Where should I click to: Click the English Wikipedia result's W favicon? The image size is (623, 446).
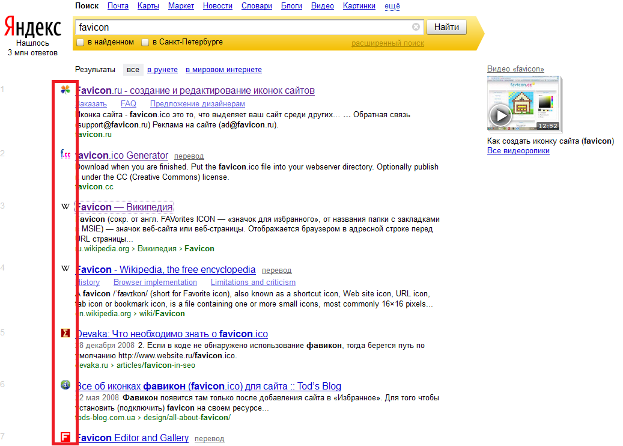[65, 268]
